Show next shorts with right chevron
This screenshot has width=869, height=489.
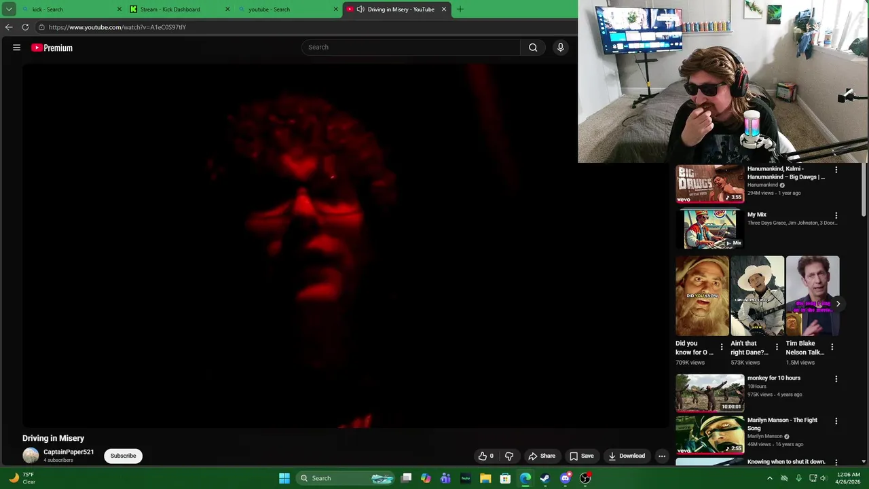838,304
